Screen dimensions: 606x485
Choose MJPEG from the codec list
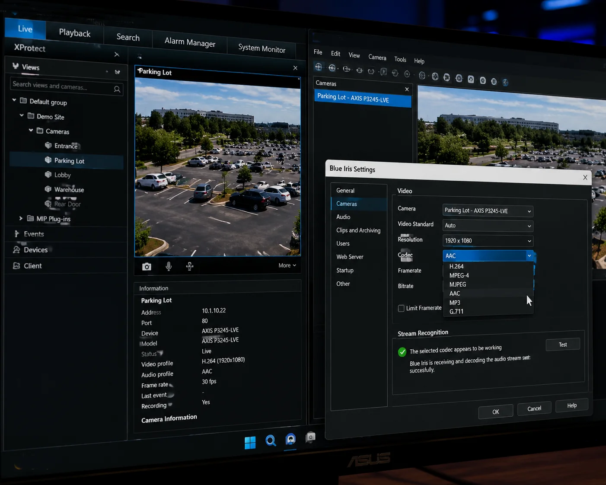[458, 284]
